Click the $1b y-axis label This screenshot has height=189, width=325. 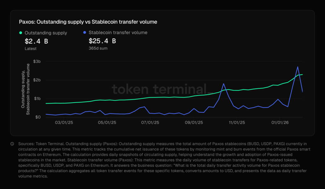(x=37, y=99)
